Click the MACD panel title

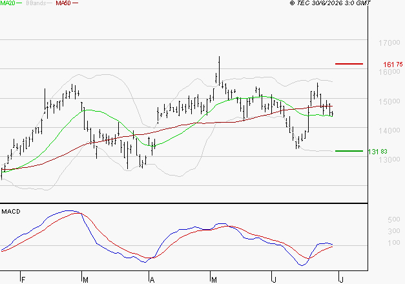tap(11, 212)
